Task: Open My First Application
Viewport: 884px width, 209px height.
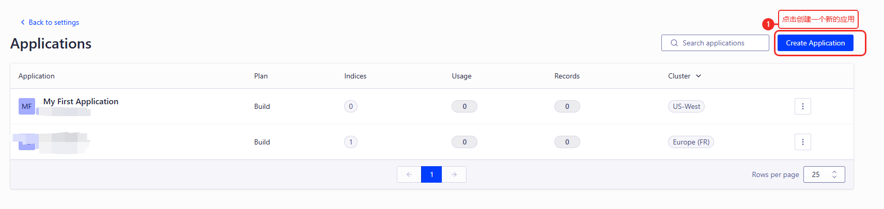Action: point(81,102)
